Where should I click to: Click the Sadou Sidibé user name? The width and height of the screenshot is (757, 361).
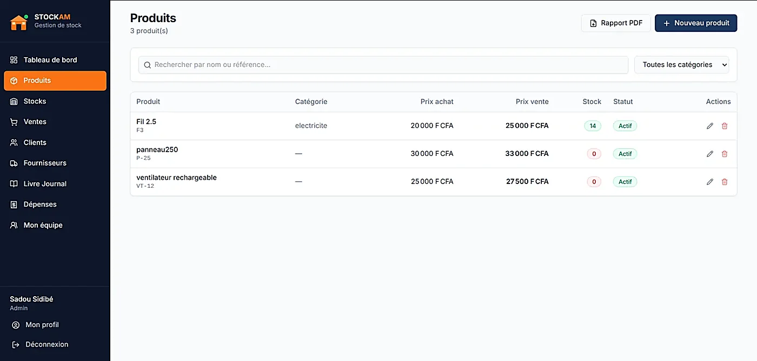[x=31, y=299]
